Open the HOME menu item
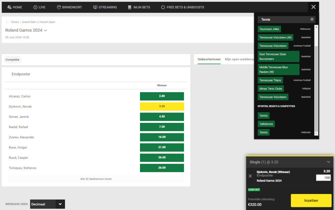 [15, 7]
